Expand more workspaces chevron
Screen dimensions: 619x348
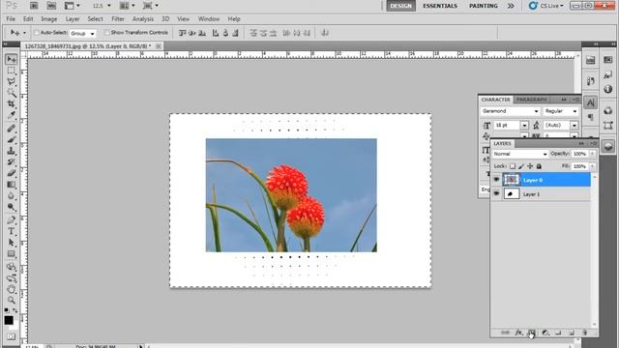pyautogui.click(x=511, y=6)
